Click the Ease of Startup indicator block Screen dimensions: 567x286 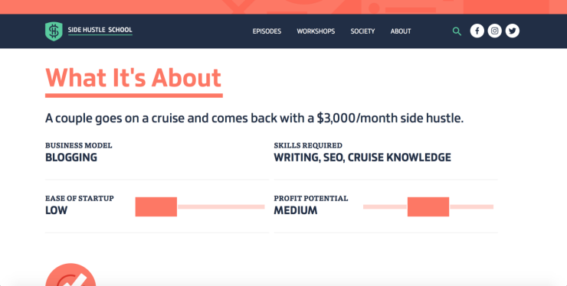[156, 207]
